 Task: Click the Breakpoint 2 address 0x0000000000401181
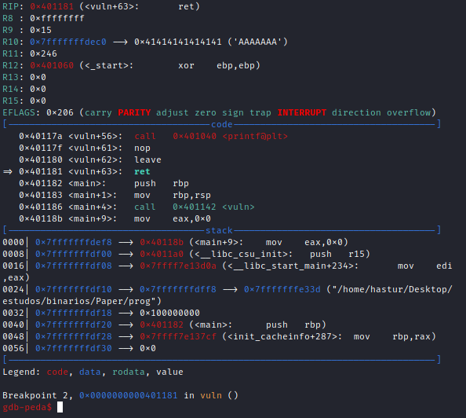tap(129, 396)
